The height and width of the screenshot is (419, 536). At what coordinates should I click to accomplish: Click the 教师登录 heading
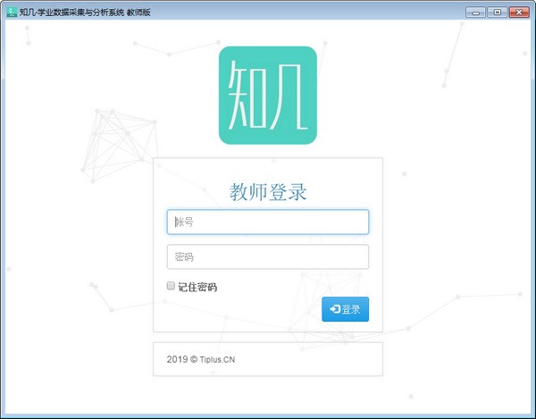267,191
